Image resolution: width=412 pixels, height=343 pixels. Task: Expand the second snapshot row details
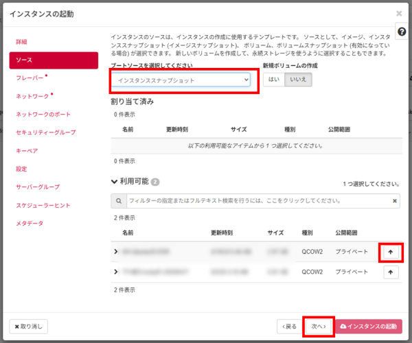(x=115, y=272)
